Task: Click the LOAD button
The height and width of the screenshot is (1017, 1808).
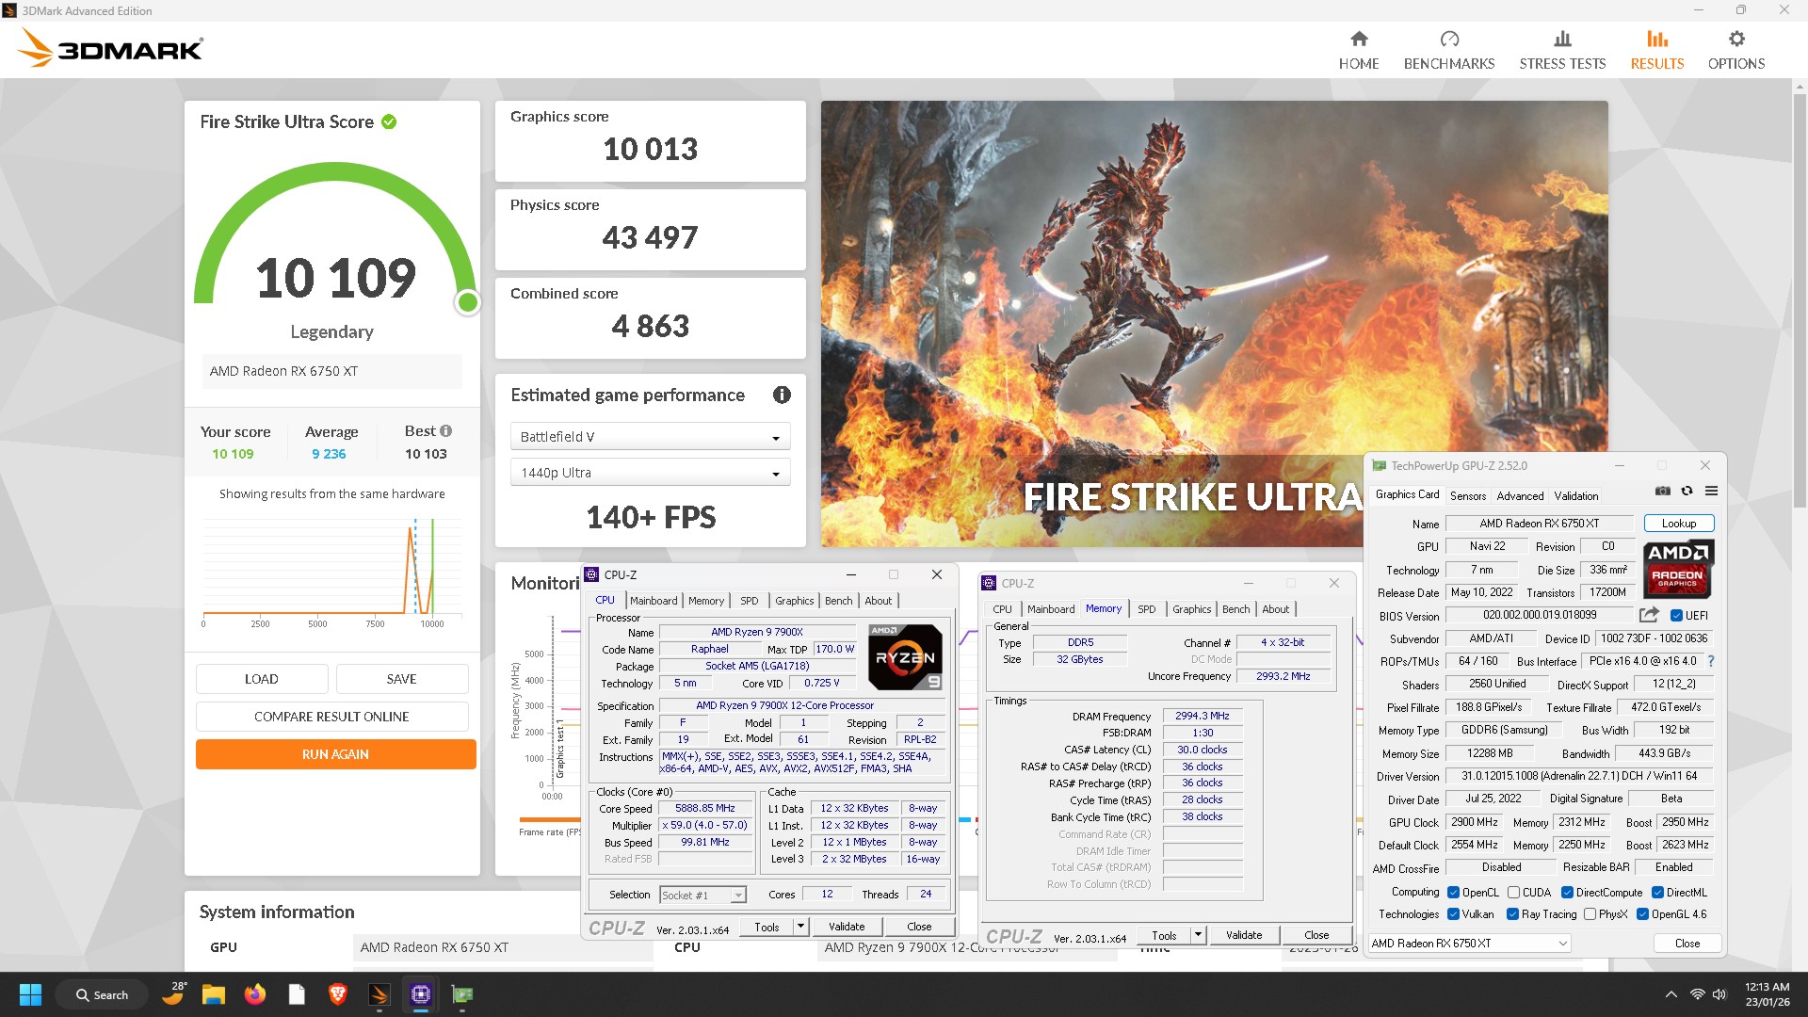Action: click(262, 679)
